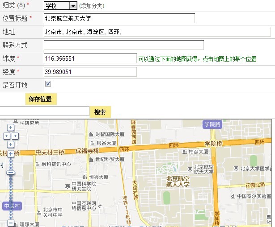Pan the map down with the arrow

(11, 144)
